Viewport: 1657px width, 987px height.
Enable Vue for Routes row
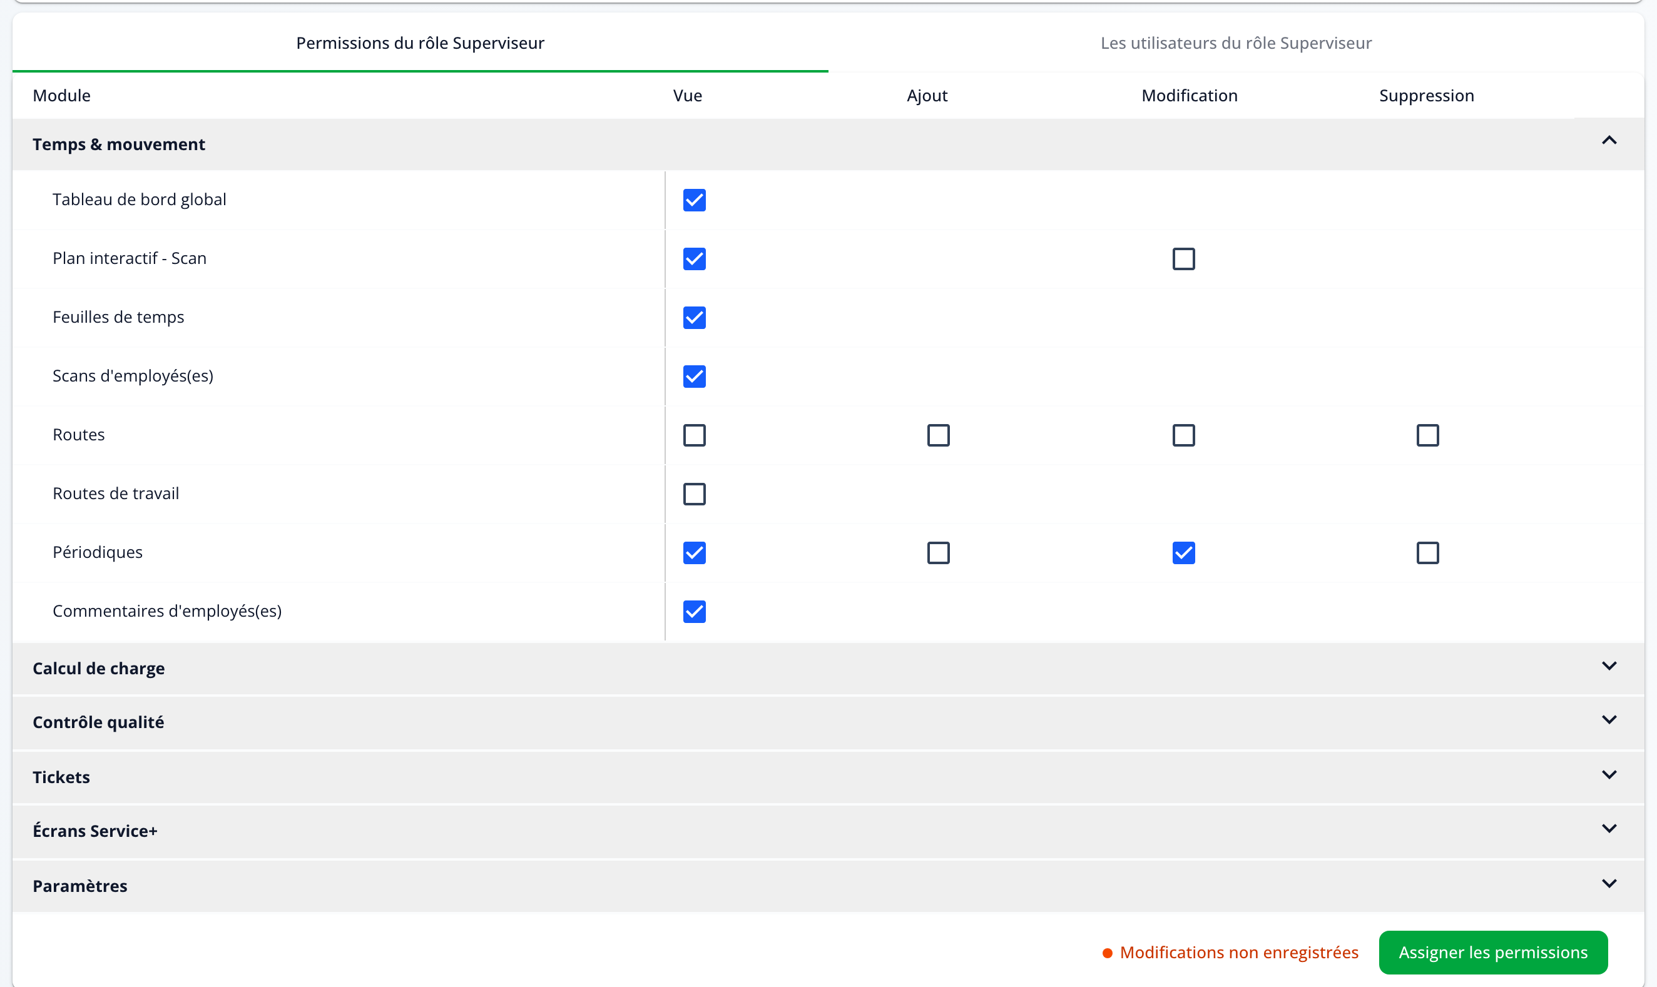(695, 435)
